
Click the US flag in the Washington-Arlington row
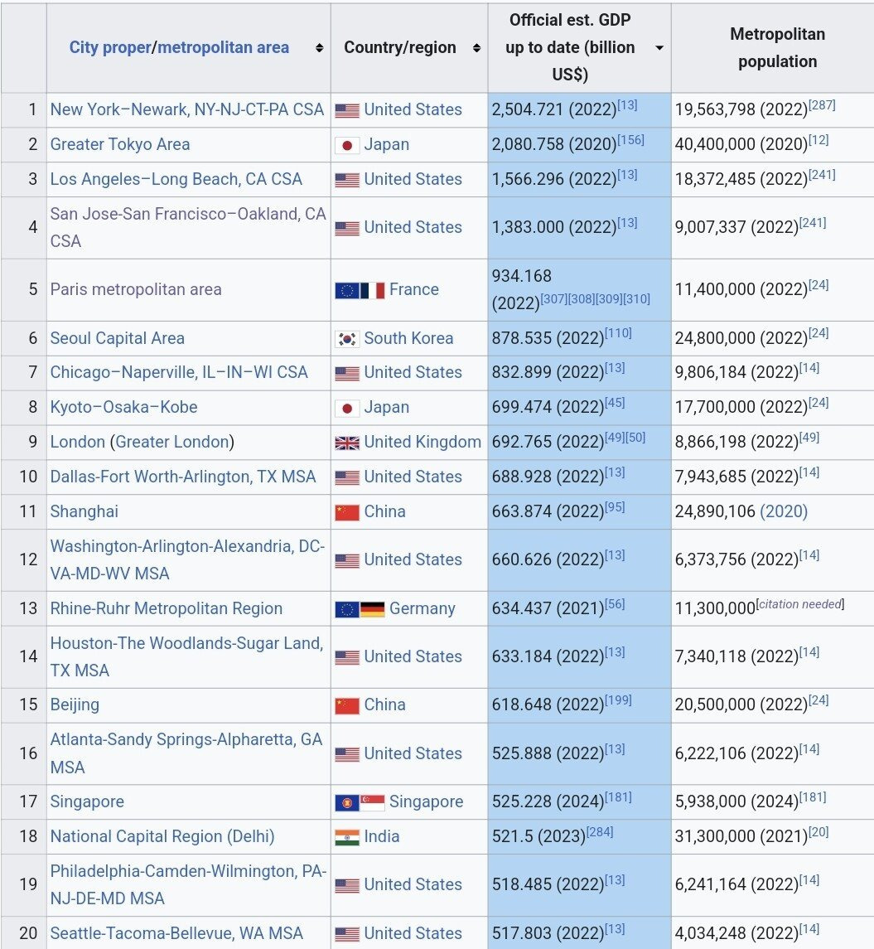point(347,560)
